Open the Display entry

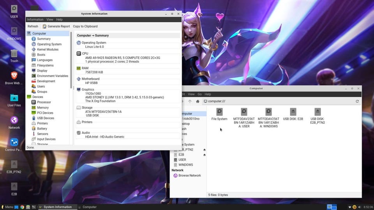click(x=42, y=70)
